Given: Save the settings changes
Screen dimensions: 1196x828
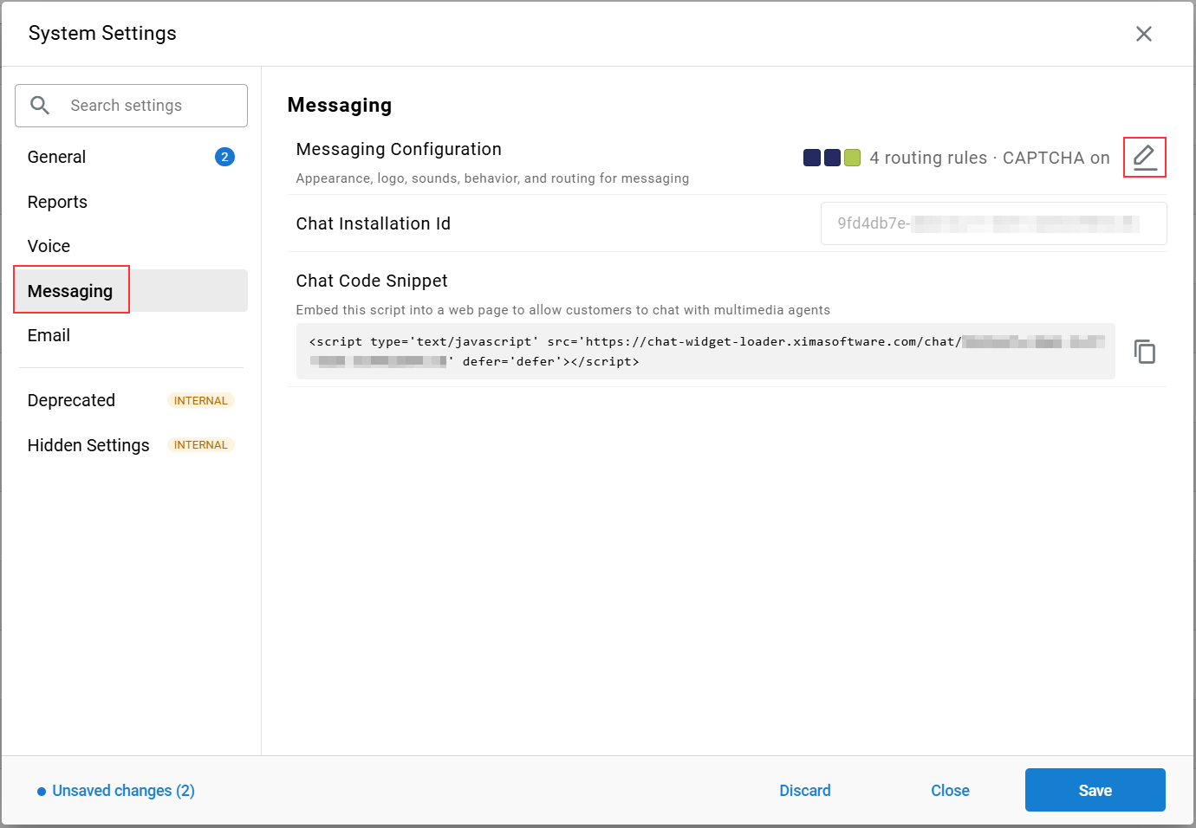Looking at the screenshot, I should click(x=1095, y=790).
